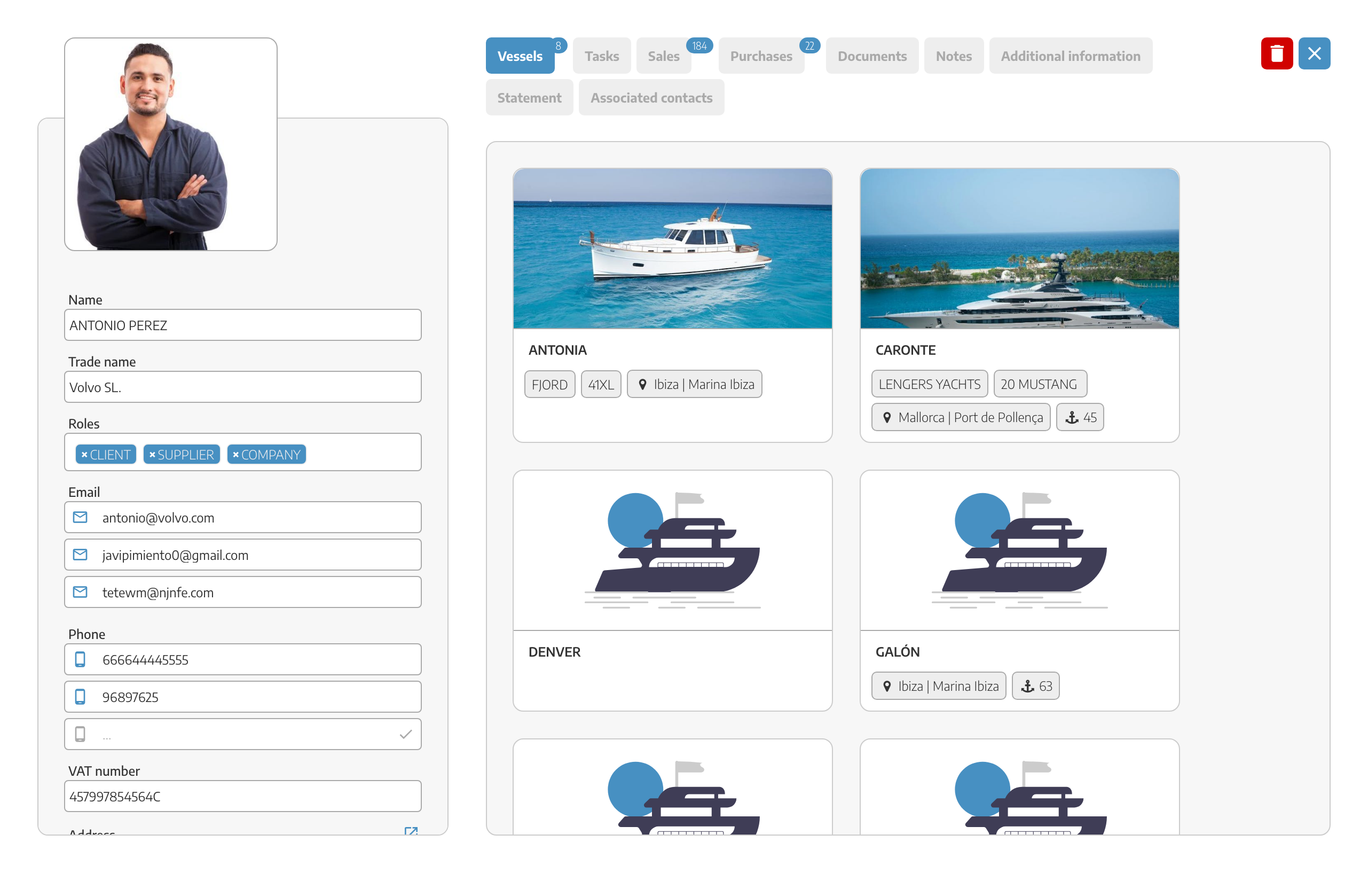Click the FJORD tag on ANTONIA
This screenshot has width=1368, height=873.
[x=549, y=385]
